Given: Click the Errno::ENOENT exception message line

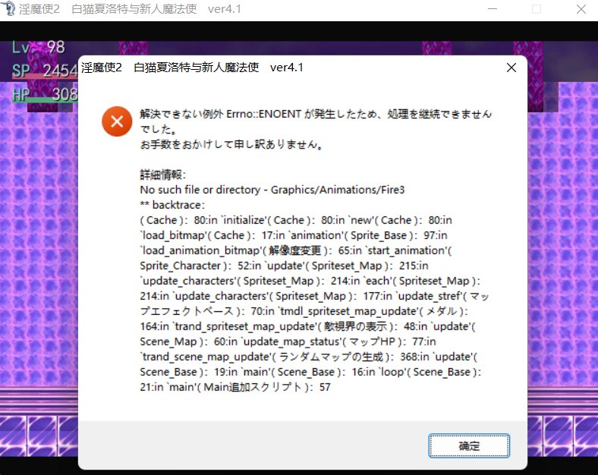Looking at the screenshot, I should 315,114.
